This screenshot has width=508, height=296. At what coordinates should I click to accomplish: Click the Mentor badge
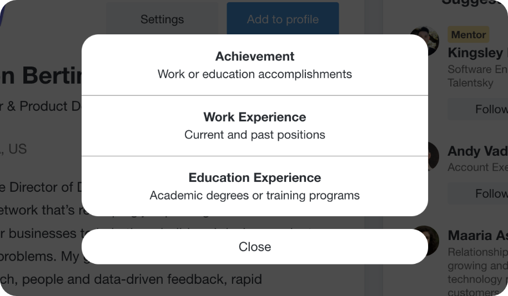[469, 34]
